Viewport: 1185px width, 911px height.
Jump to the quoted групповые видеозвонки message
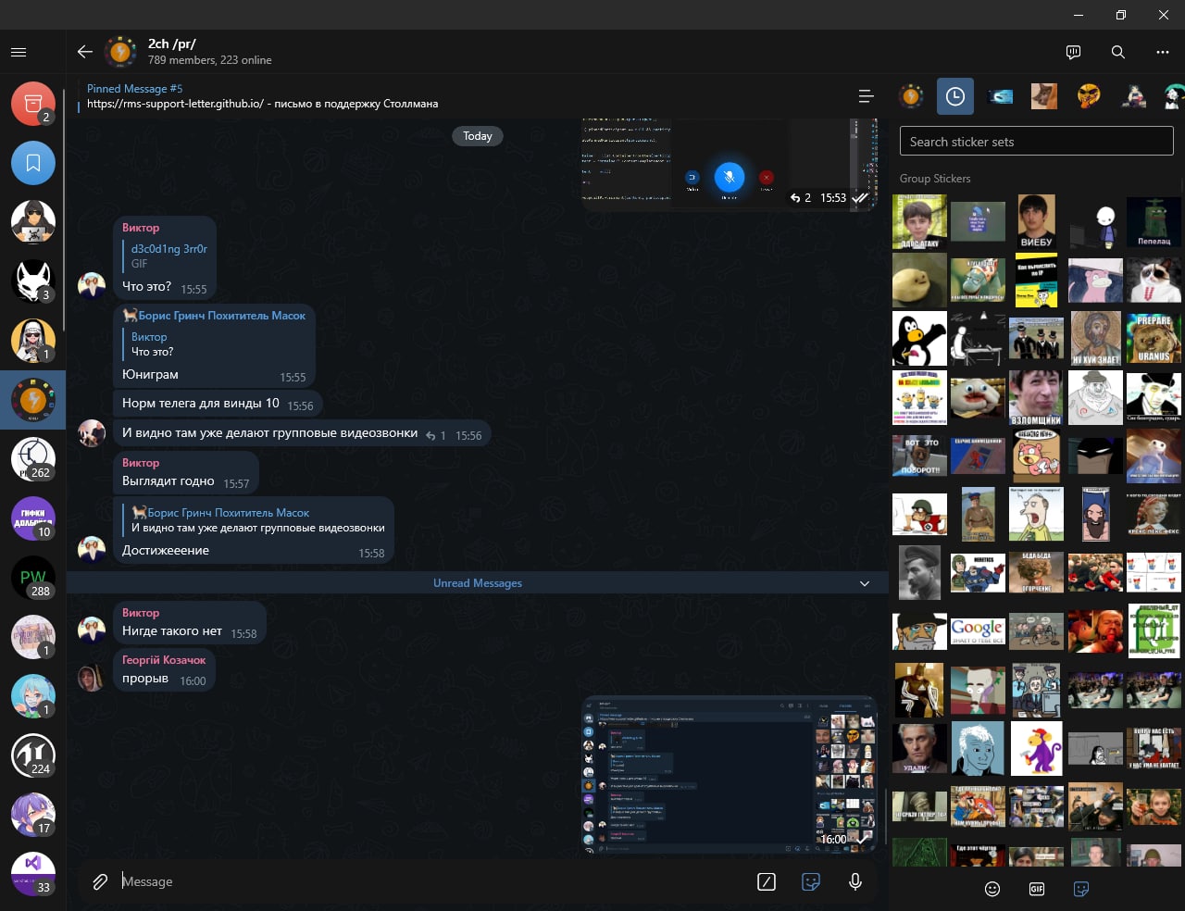(255, 520)
